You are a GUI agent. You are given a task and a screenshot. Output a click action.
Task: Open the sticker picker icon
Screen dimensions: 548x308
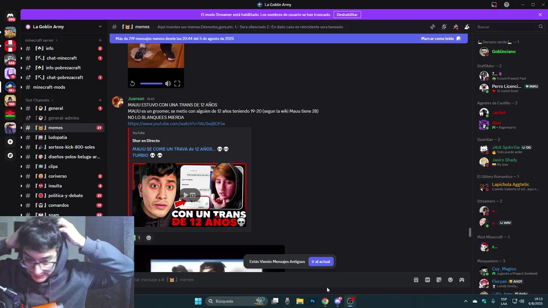tap(439, 280)
